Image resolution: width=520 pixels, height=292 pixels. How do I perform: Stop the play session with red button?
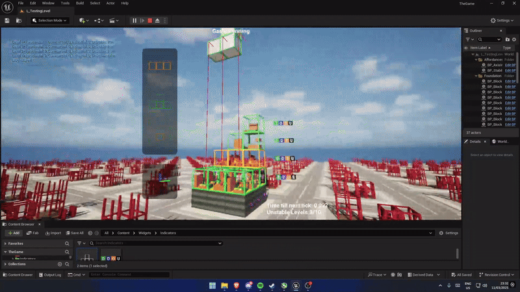pos(149,20)
